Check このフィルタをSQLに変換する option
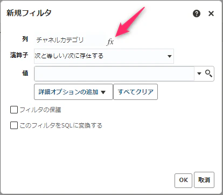The height and width of the screenshot is (195, 223). [14, 125]
